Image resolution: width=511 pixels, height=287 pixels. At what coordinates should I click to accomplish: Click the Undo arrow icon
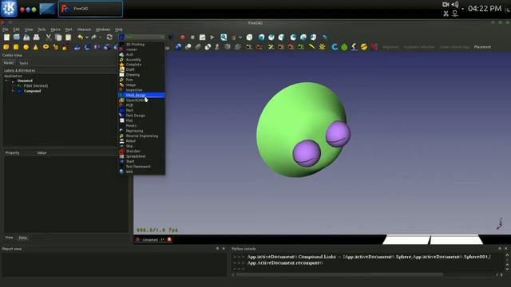click(80, 37)
